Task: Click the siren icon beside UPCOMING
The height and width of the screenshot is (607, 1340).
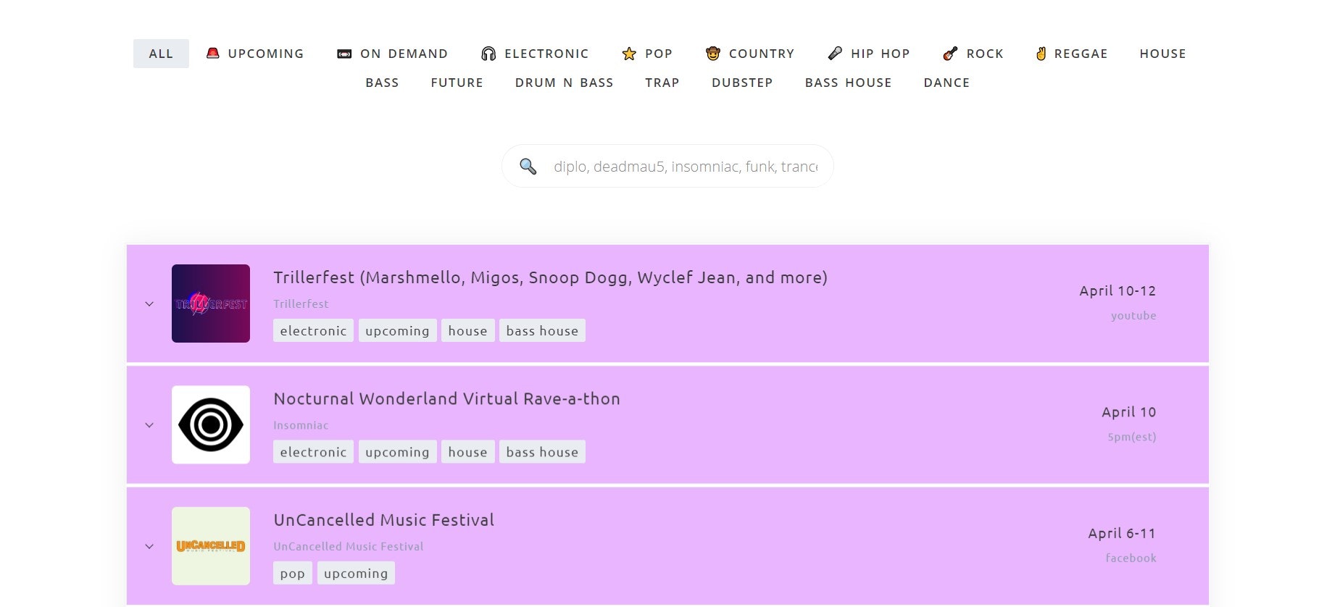Action: tap(212, 53)
